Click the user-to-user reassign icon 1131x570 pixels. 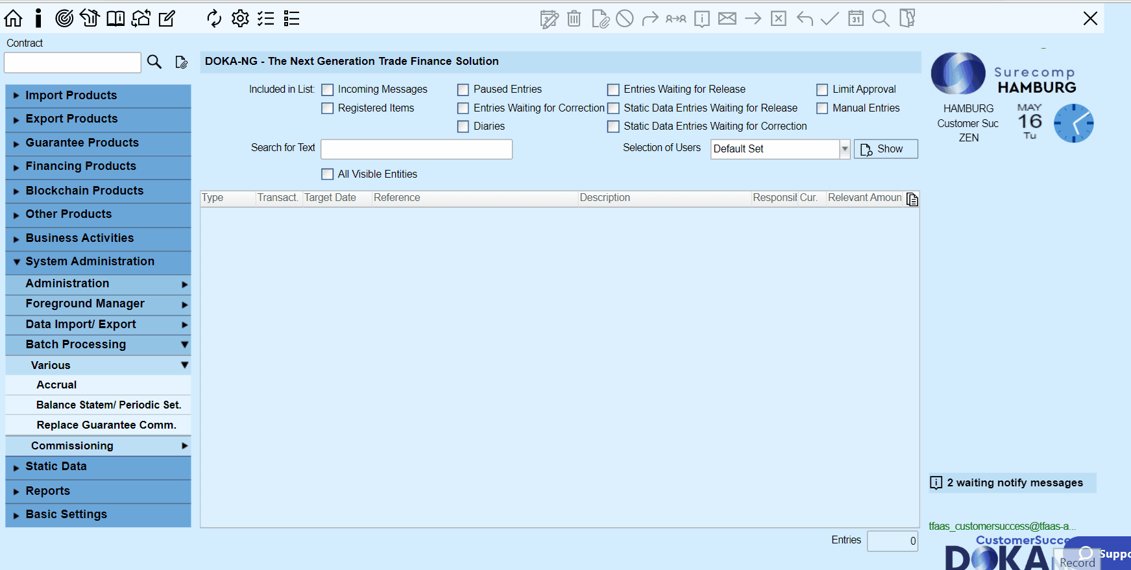coord(676,19)
